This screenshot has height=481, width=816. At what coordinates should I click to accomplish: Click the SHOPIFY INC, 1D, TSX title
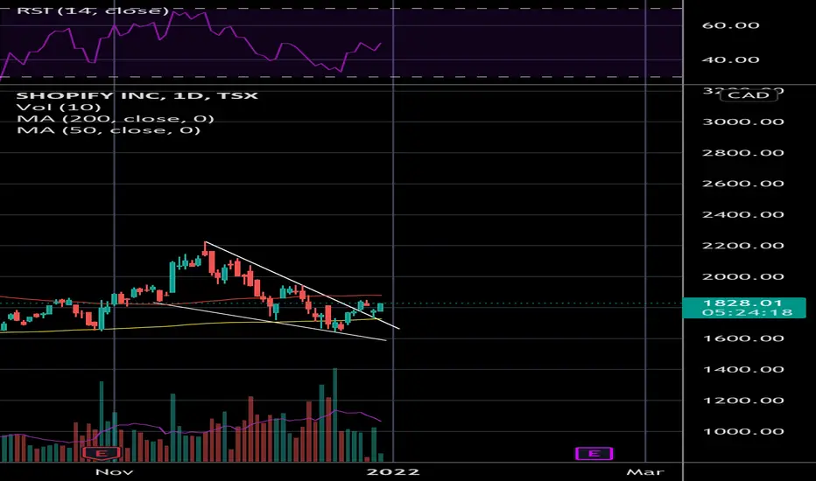pyautogui.click(x=137, y=95)
